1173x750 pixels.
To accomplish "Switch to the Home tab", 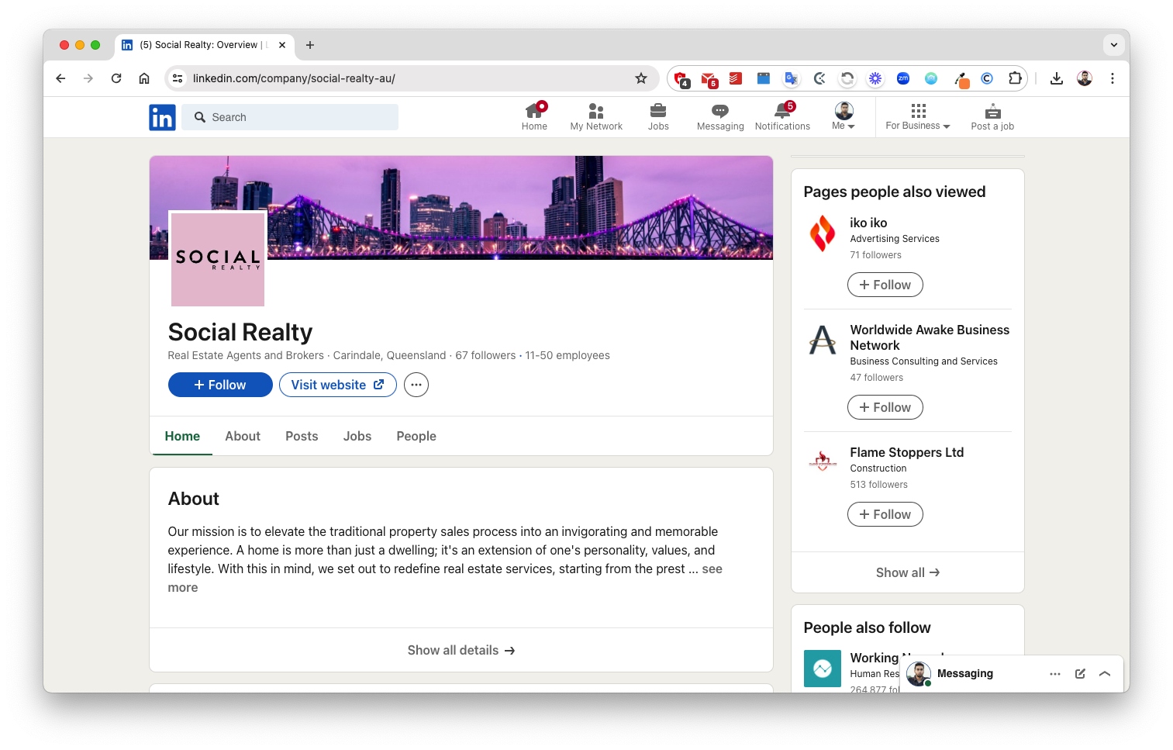I will (182, 437).
